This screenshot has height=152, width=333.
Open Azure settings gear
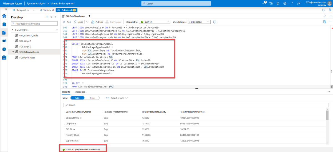click(285, 3)
